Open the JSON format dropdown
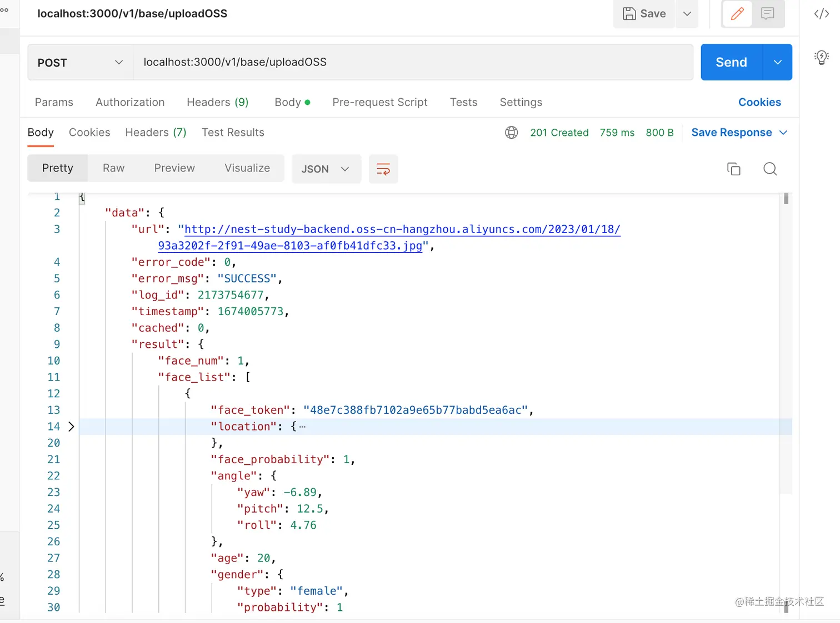840x623 pixels. (x=326, y=169)
